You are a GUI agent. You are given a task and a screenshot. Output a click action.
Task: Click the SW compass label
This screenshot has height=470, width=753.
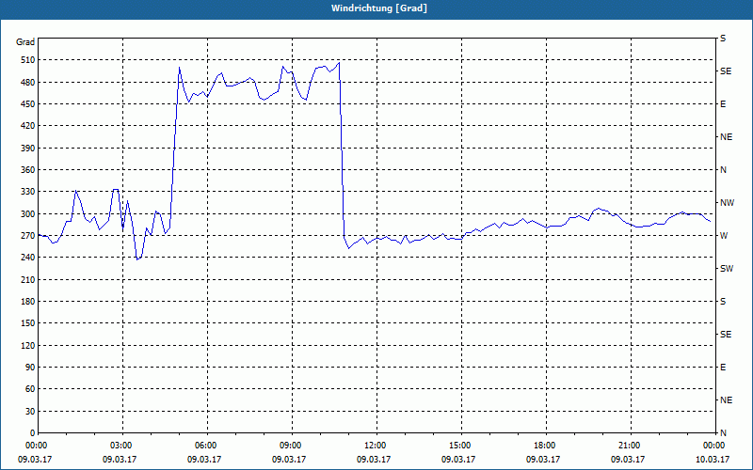point(727,269)
